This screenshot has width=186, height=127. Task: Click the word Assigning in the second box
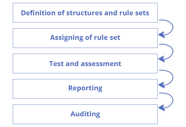[67, 38]
